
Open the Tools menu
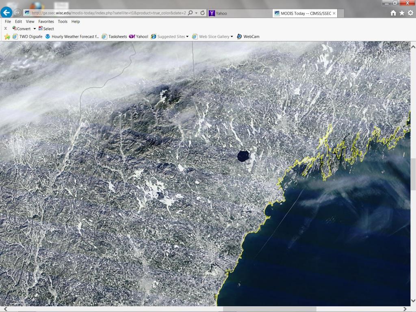[63, 22]
